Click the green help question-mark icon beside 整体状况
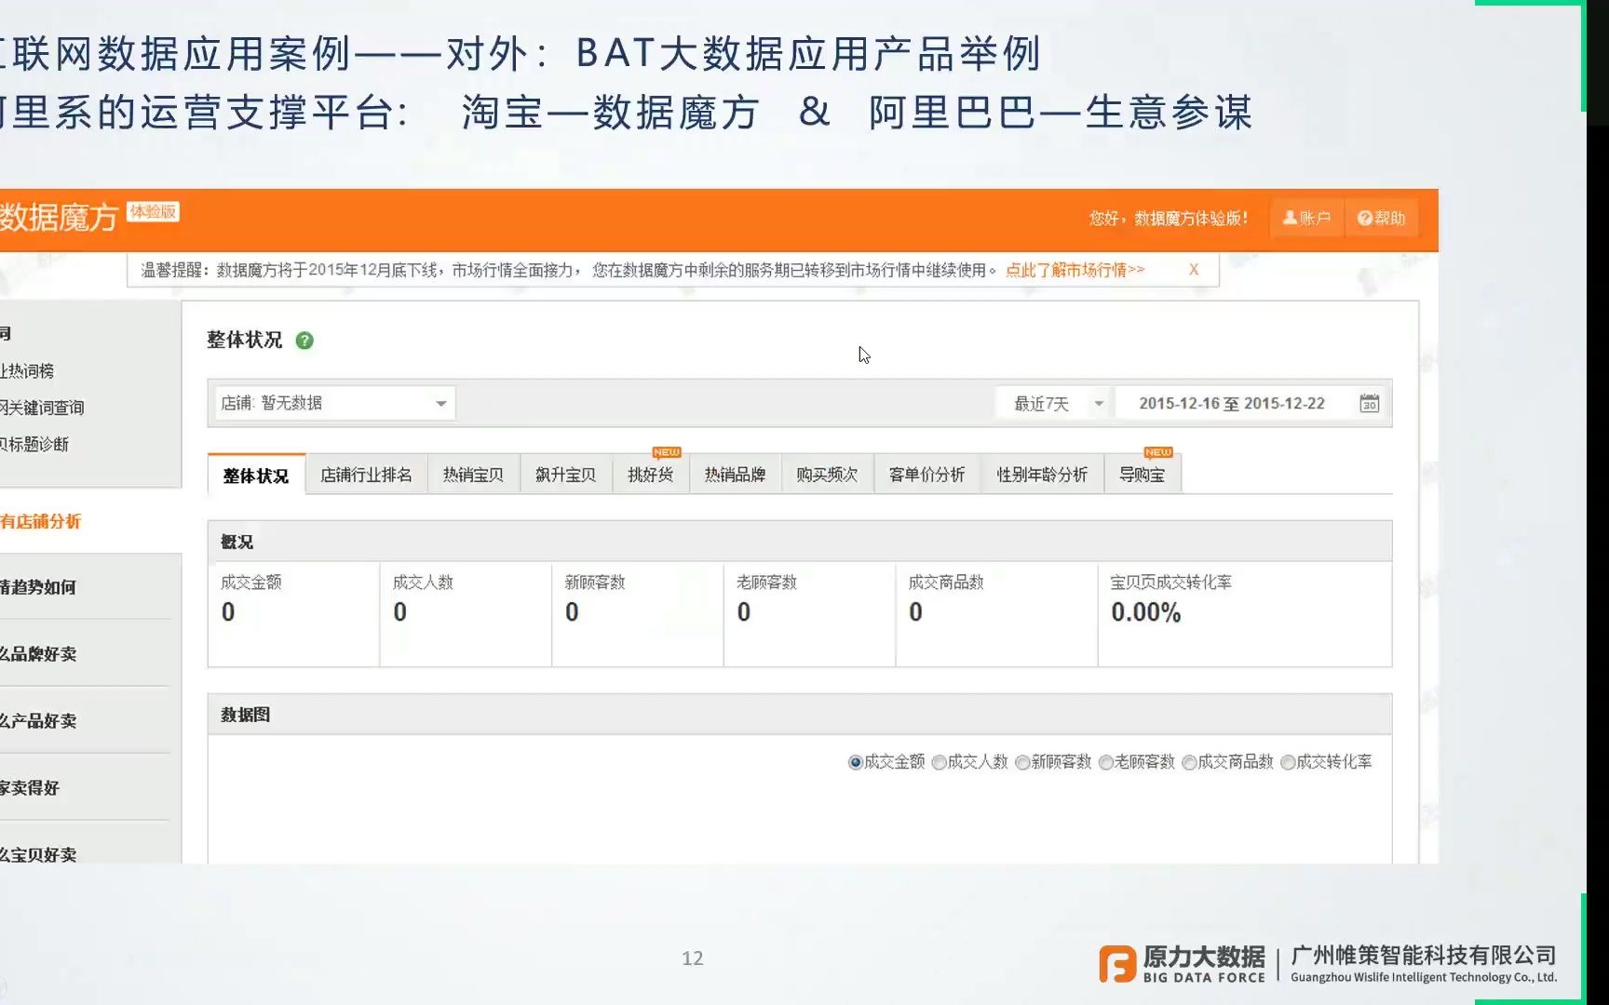 [x=304, y=341]
